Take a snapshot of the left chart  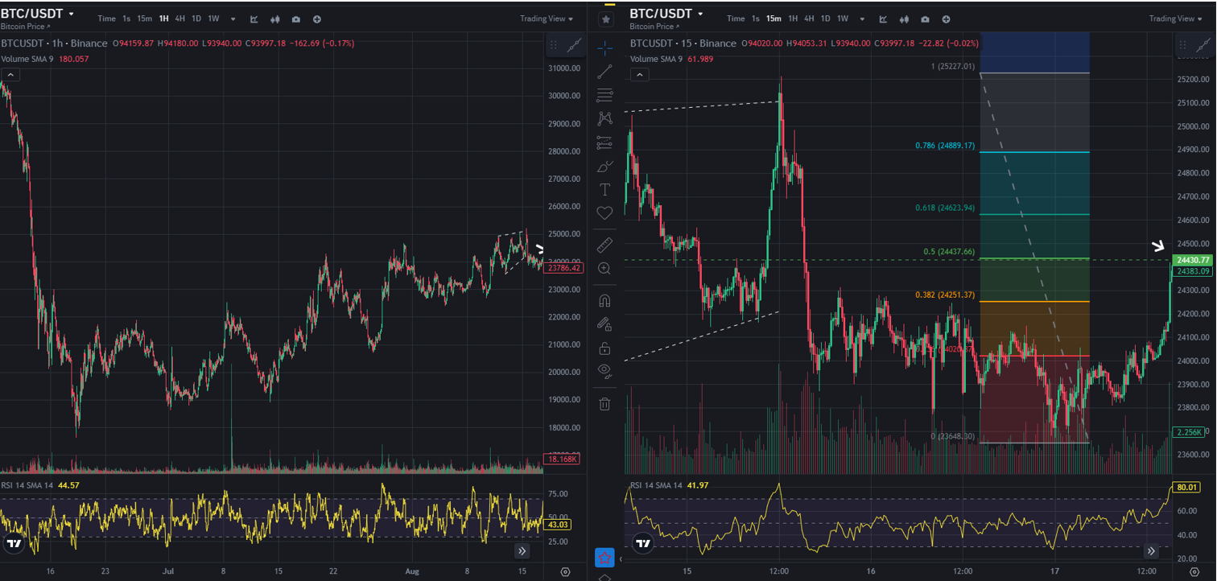(x=296, y=19)
